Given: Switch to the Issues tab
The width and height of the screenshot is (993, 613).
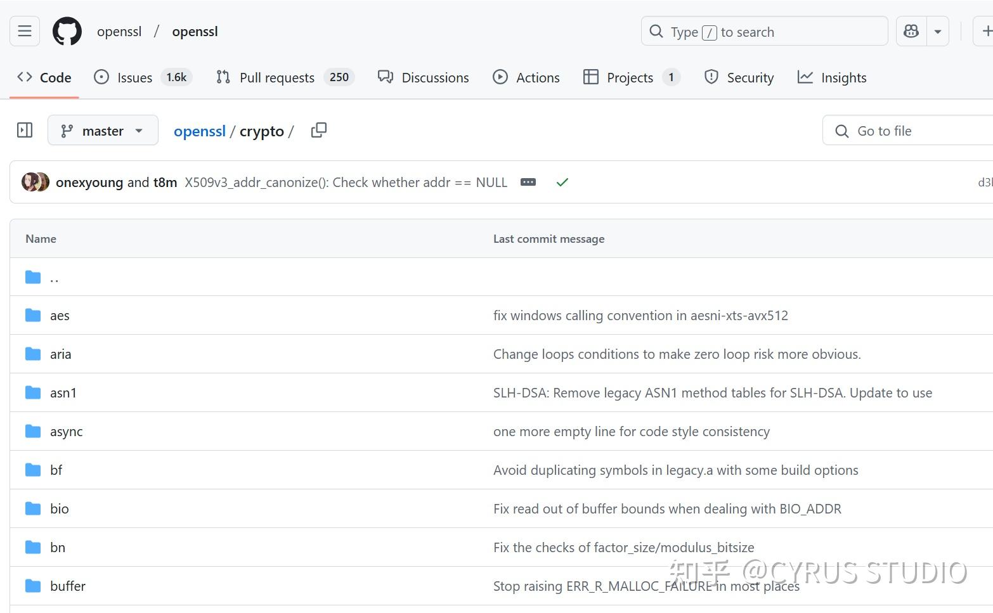Looking at the screenshot, I should click(134, 77).
